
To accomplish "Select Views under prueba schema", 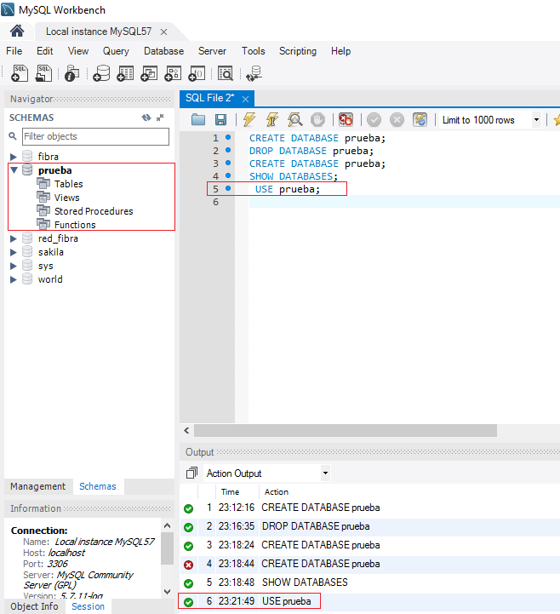I will point(66,198).
